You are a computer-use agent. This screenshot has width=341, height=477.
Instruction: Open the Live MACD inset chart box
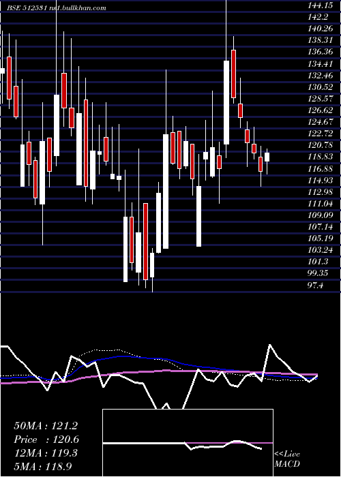pos(188,443)
